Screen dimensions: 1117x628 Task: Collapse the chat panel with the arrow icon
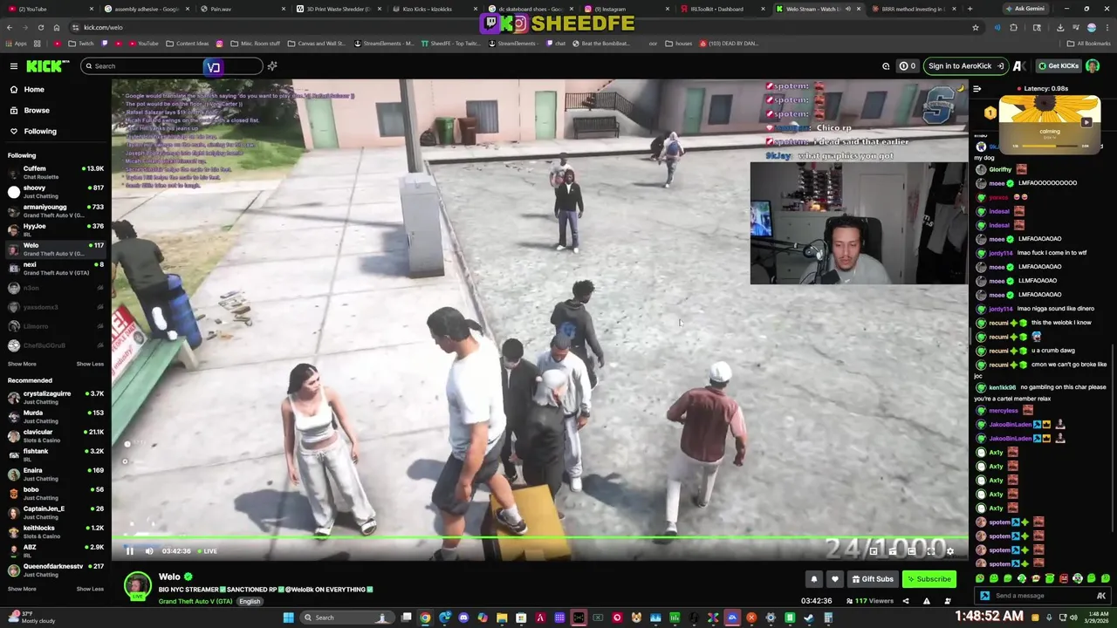coord(977,89)
